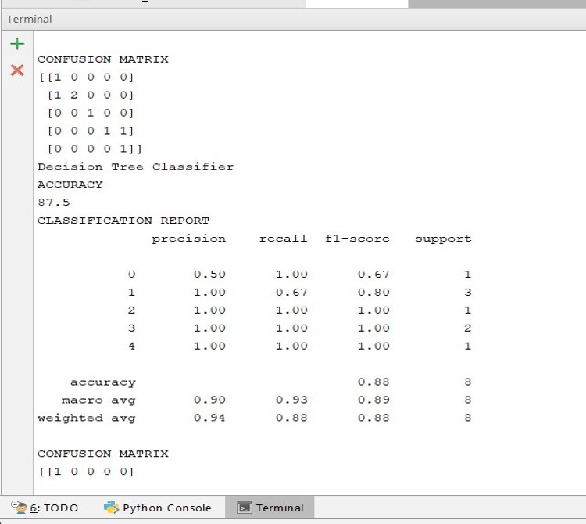Click the green plus new session icon
The width and height of the screenshot is (586, 524).
[17, 45]
